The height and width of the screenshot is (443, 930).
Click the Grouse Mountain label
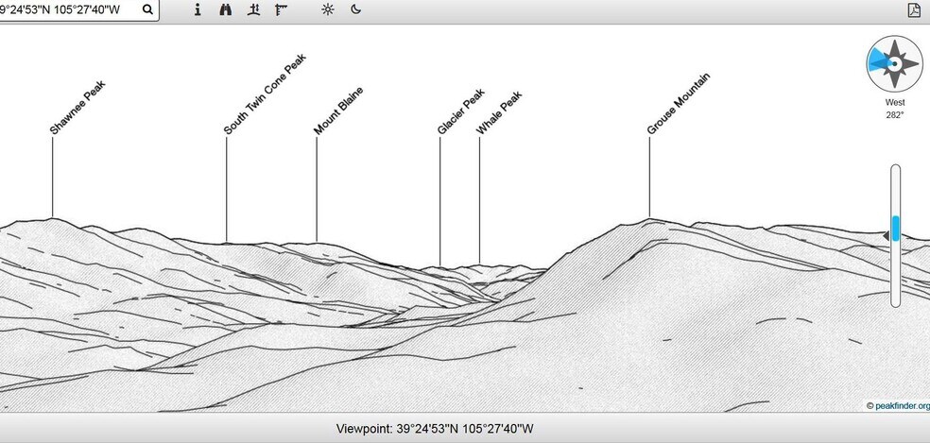[678, 104]
